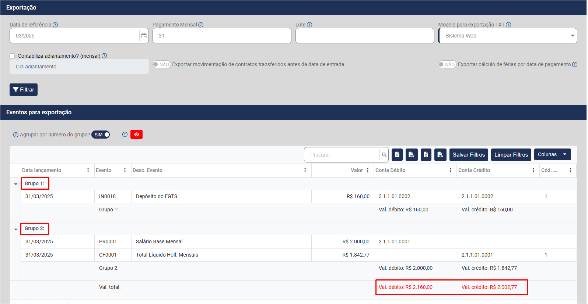Check the Contabiliza adiantamento checkbox

(12, 56)
